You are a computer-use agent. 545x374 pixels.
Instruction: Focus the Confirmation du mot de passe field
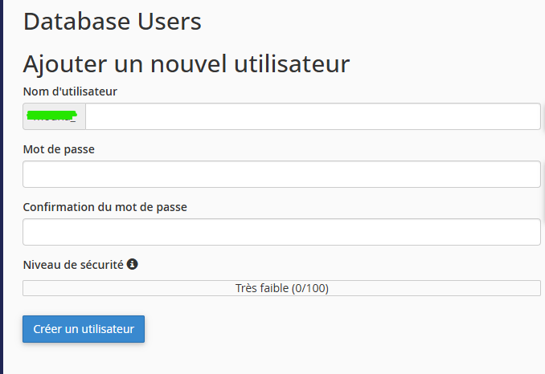tap(281, 232)
